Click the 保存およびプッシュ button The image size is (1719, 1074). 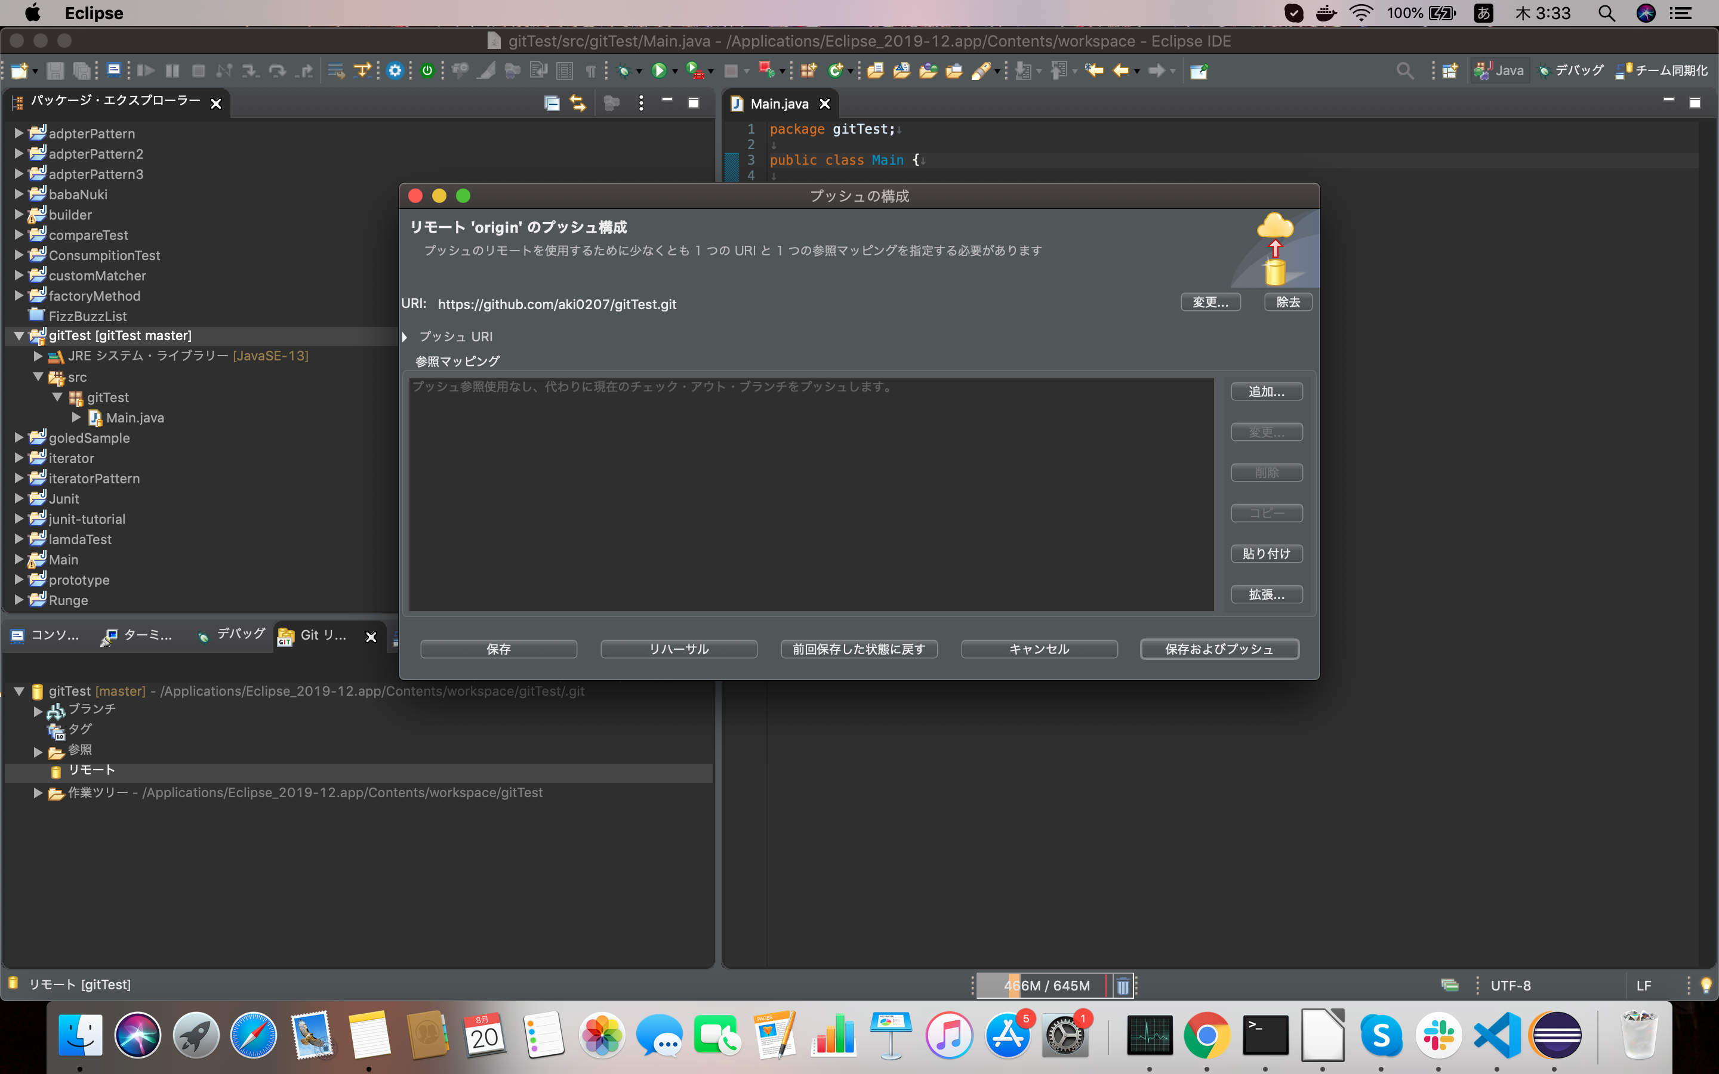(1219, 649)
